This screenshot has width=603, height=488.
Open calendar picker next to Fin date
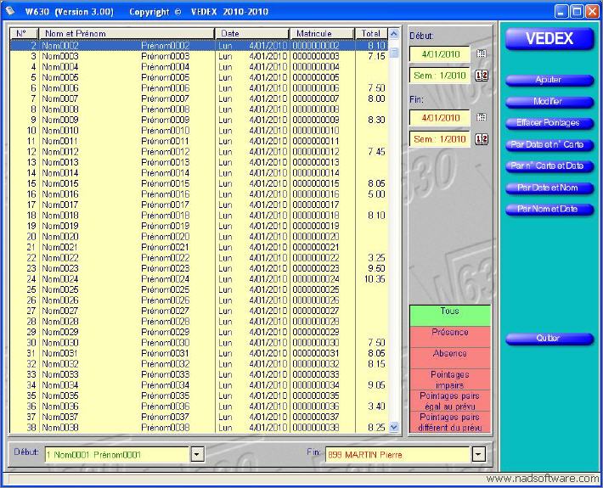(x=481, y=117)
